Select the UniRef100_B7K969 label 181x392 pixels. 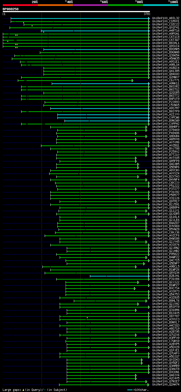coord(166,226)
